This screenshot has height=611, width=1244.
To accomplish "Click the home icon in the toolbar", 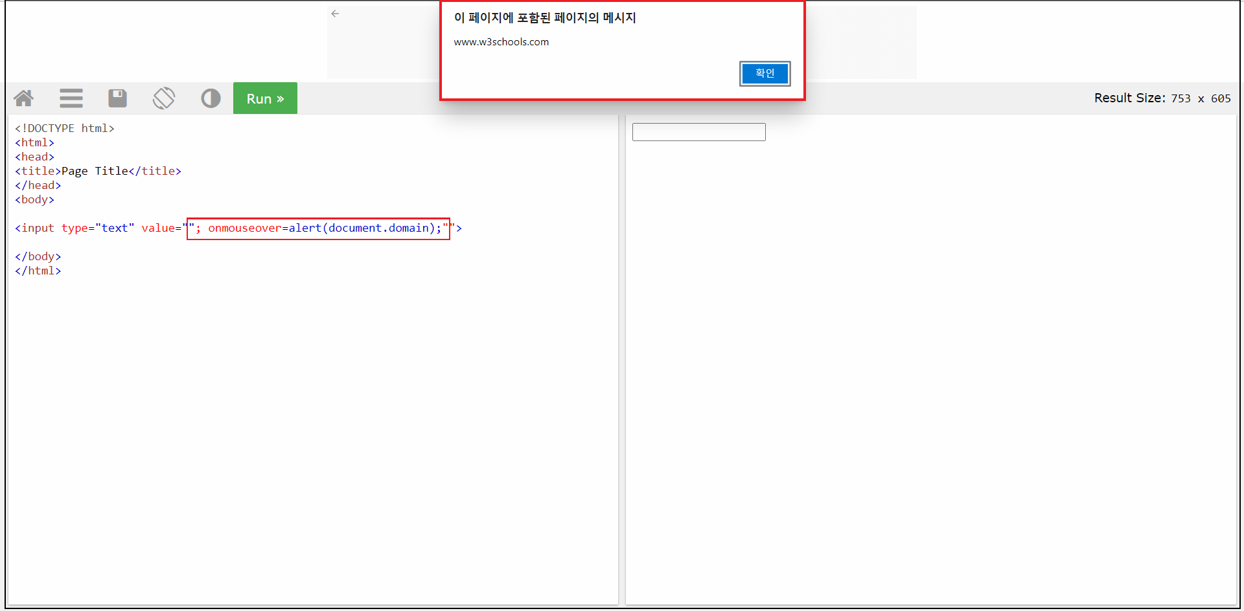I will pyautogui.click(x=24, y=98).
